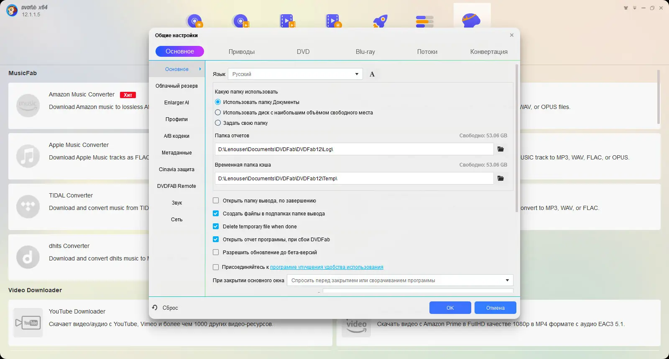The height and width of the screenshot is (359, 669).
Task: Select Enlarger AI in the sidebar
Action: tap(177, 102)
